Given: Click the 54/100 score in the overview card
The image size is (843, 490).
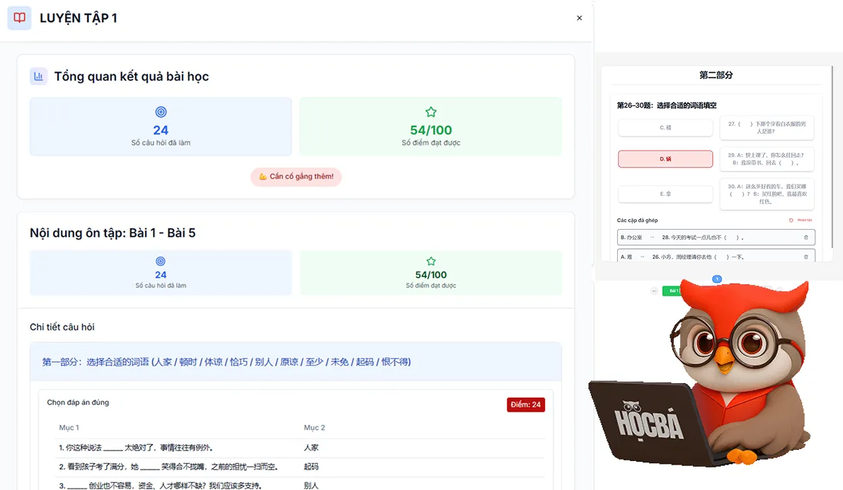Looking at the screenshot, I should (x=430, y=130).
